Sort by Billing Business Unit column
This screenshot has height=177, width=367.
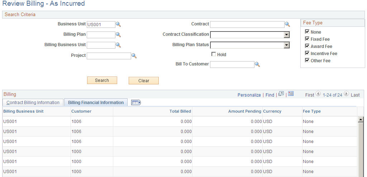23,111
